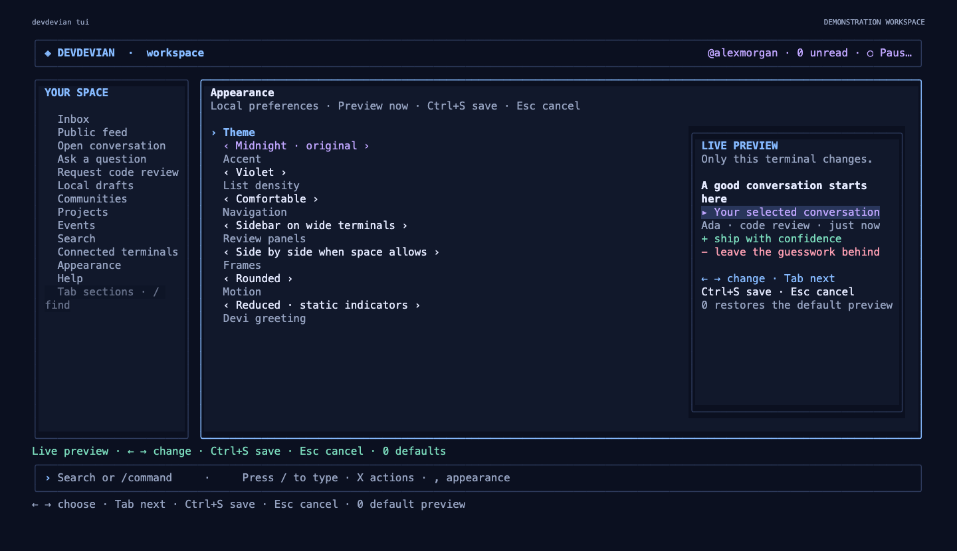Click the left arrow before Comfortable density
Screen dimensions: 957x551
point(227,199)
